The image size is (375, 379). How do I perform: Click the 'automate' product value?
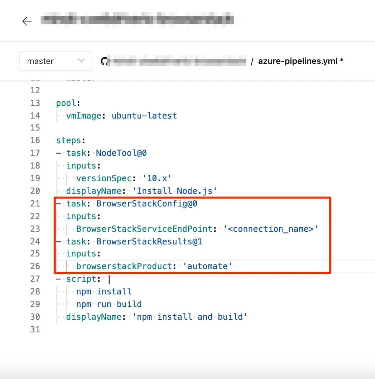click(207, 266)
